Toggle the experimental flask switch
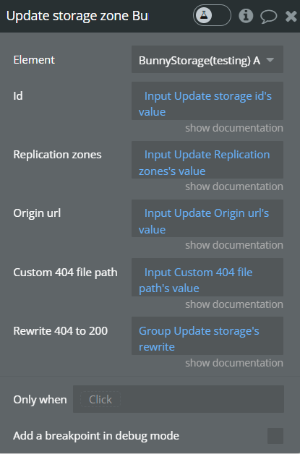The height and width of the screenshot is (454, 300). [212, 15]
